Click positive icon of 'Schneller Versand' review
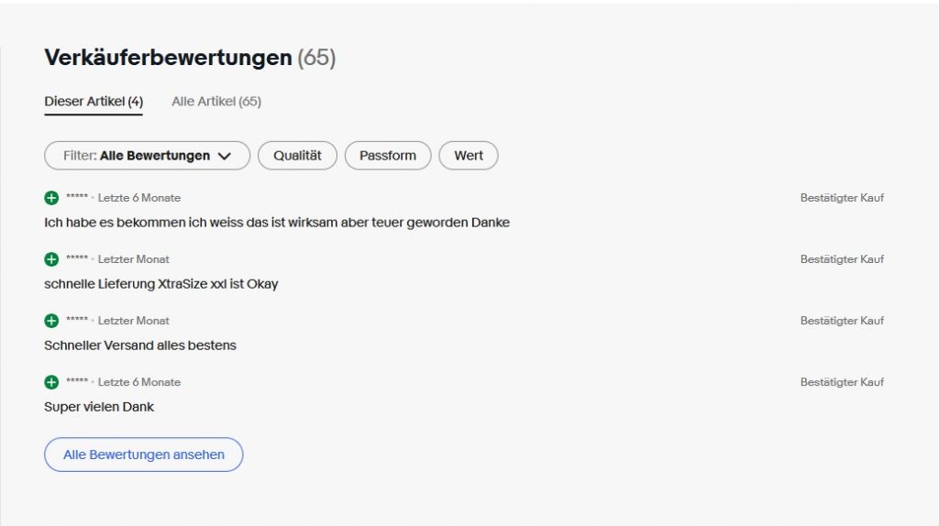The image size is (939, 526). click(x=51, y=321)
